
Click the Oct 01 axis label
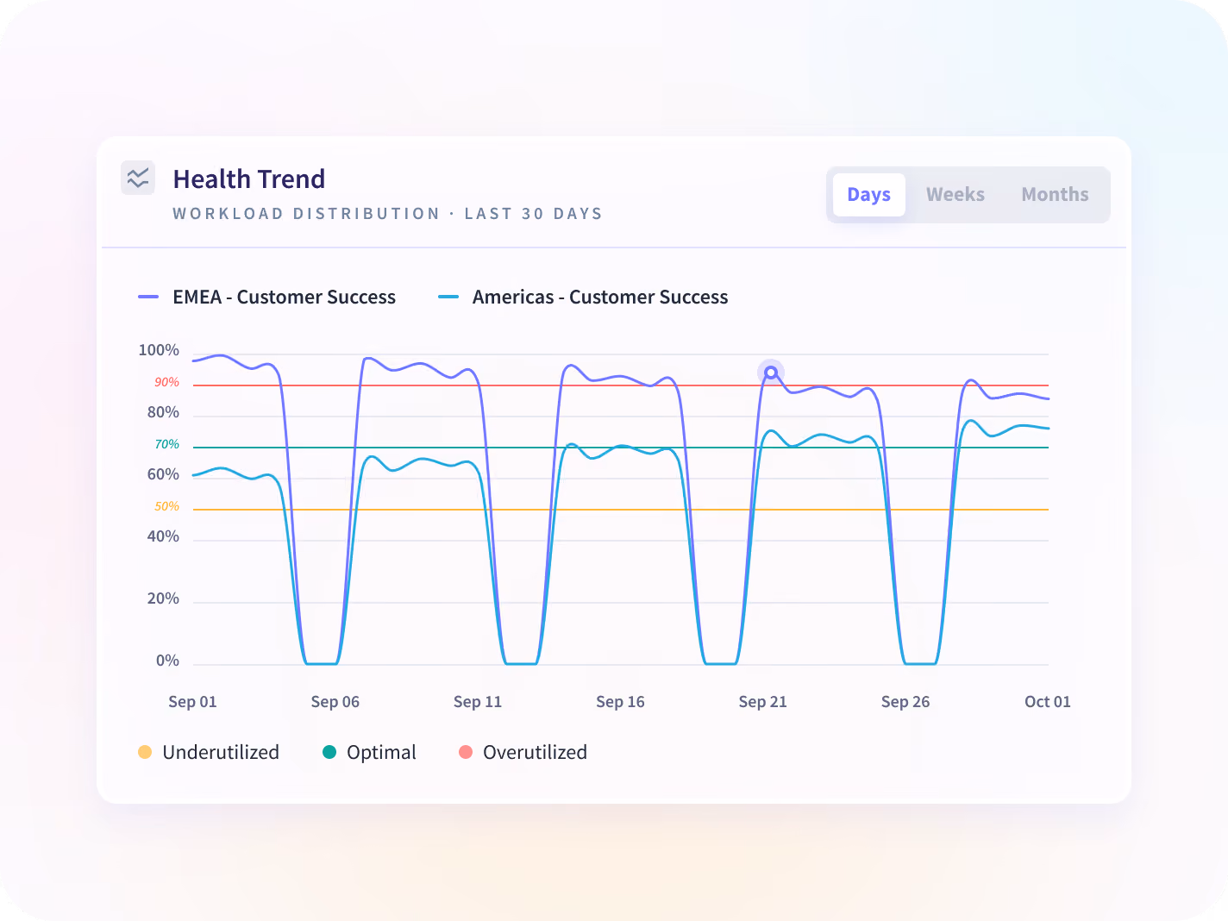1048,702
